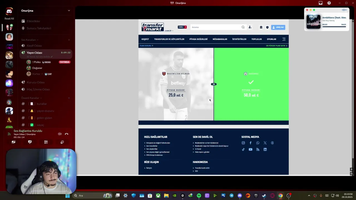This screenshot has height=200, width=356.
Task: Open the OYUNLAR menu
Action: (x=272, y=39)
